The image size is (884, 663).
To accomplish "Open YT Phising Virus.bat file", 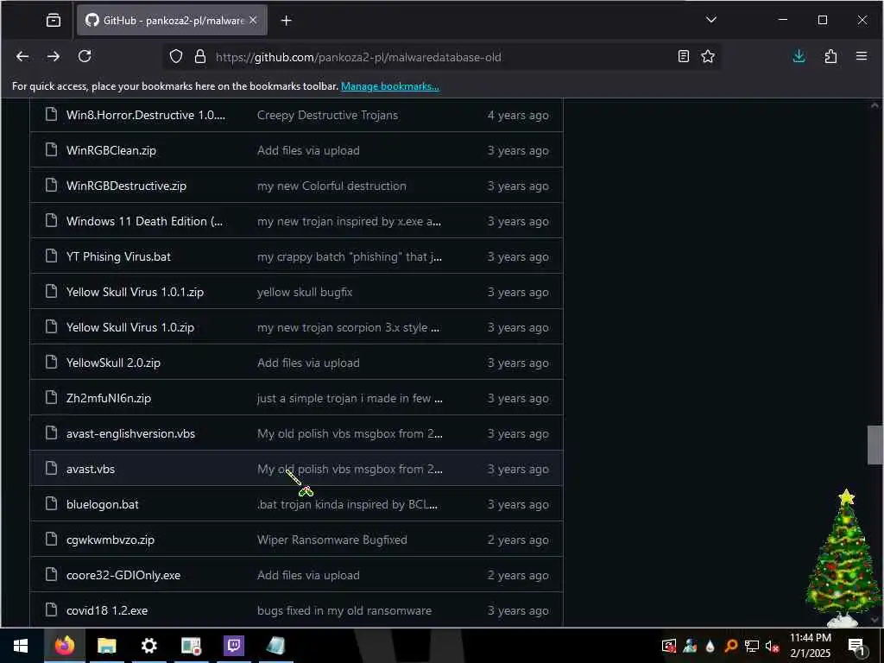I will click(118, 256).
